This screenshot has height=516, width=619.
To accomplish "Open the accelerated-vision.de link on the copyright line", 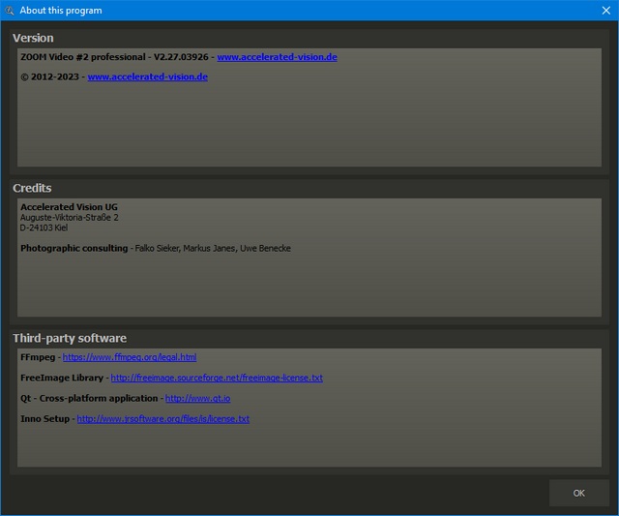I will pos(147,76).
